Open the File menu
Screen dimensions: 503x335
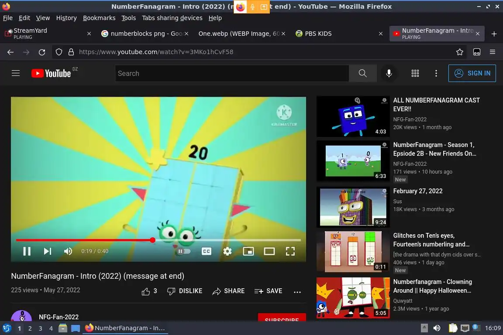pyautogui.click(x=8, y=18)
